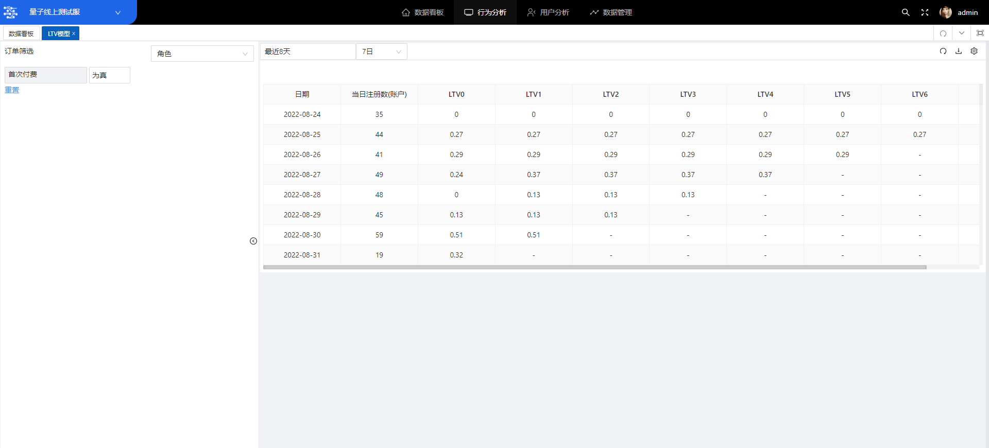Click the admin avatar picture
This screenshot has width=989, height=448.
point(945,12)
